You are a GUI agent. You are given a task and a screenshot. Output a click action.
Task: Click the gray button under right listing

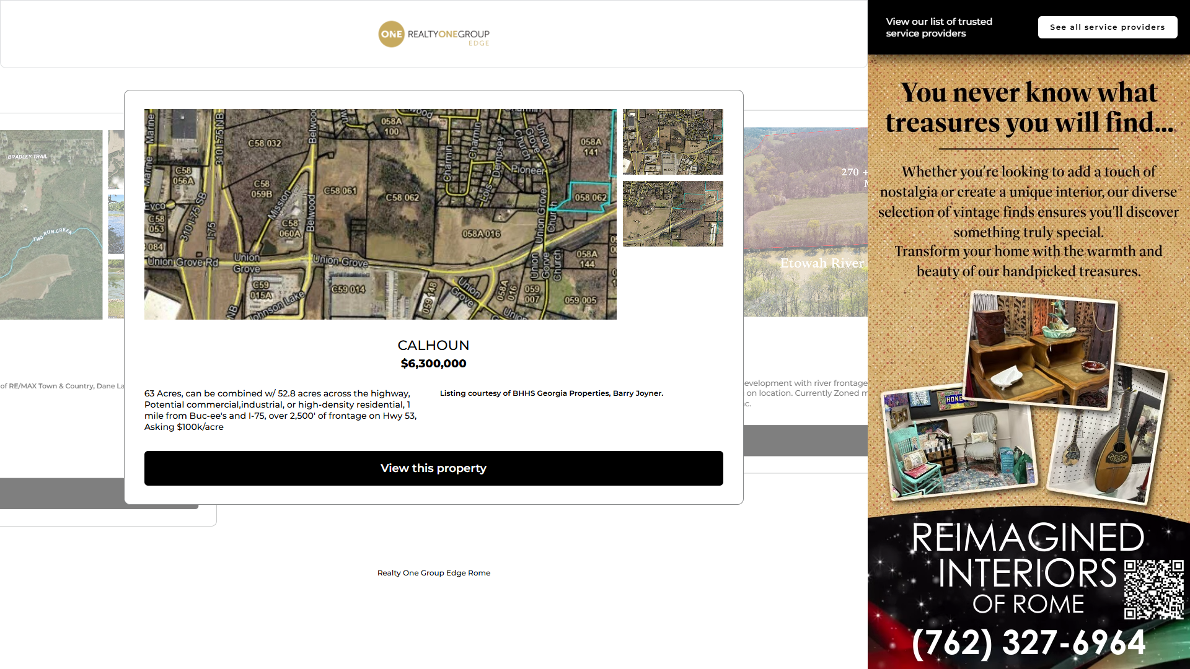point(805,440)
